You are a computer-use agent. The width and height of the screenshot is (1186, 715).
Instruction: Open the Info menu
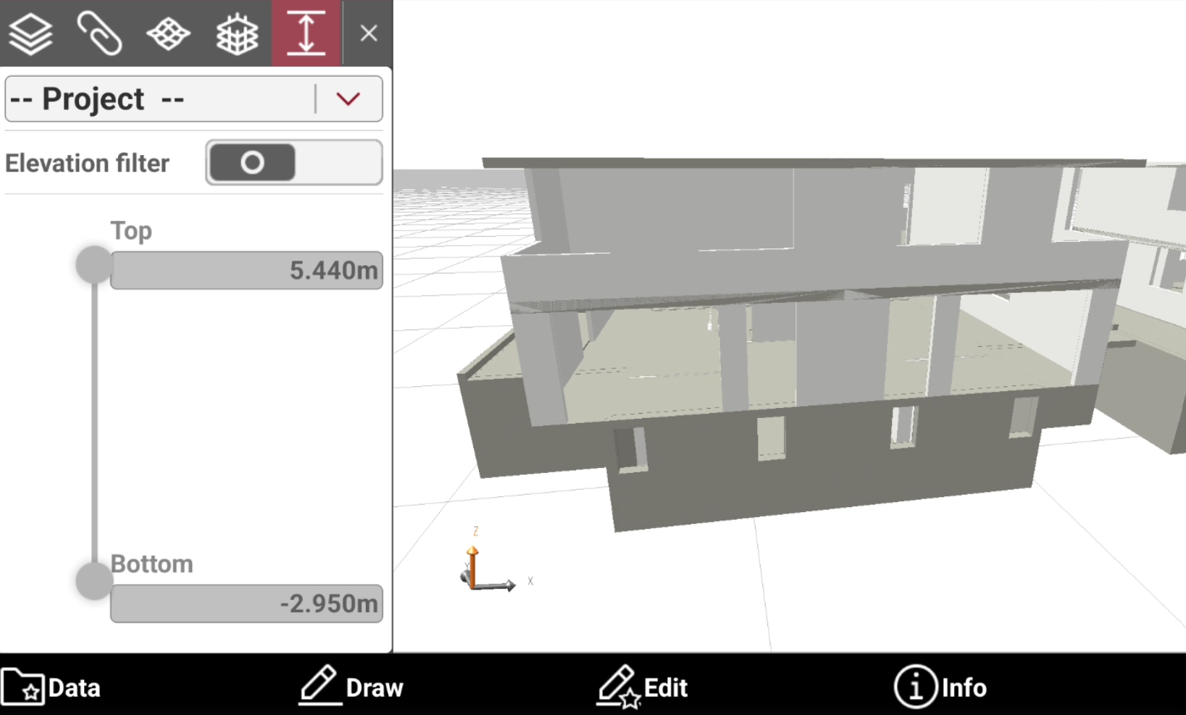tap(940, 687)
